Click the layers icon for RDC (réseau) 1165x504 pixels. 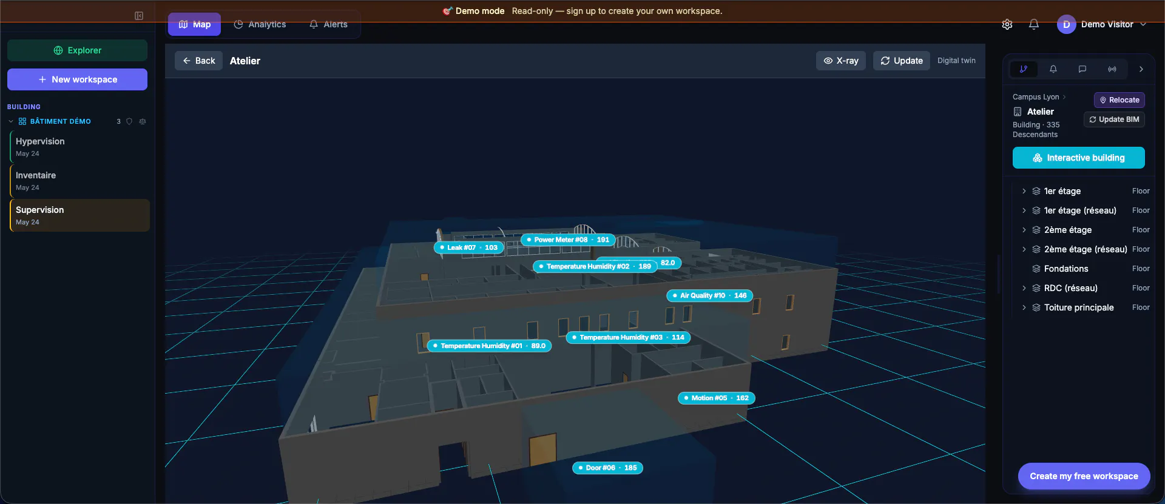1036,288
